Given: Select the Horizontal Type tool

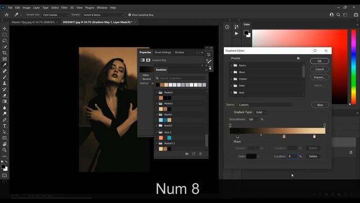Looking at the screenshot, I should (x=4, y=126).
